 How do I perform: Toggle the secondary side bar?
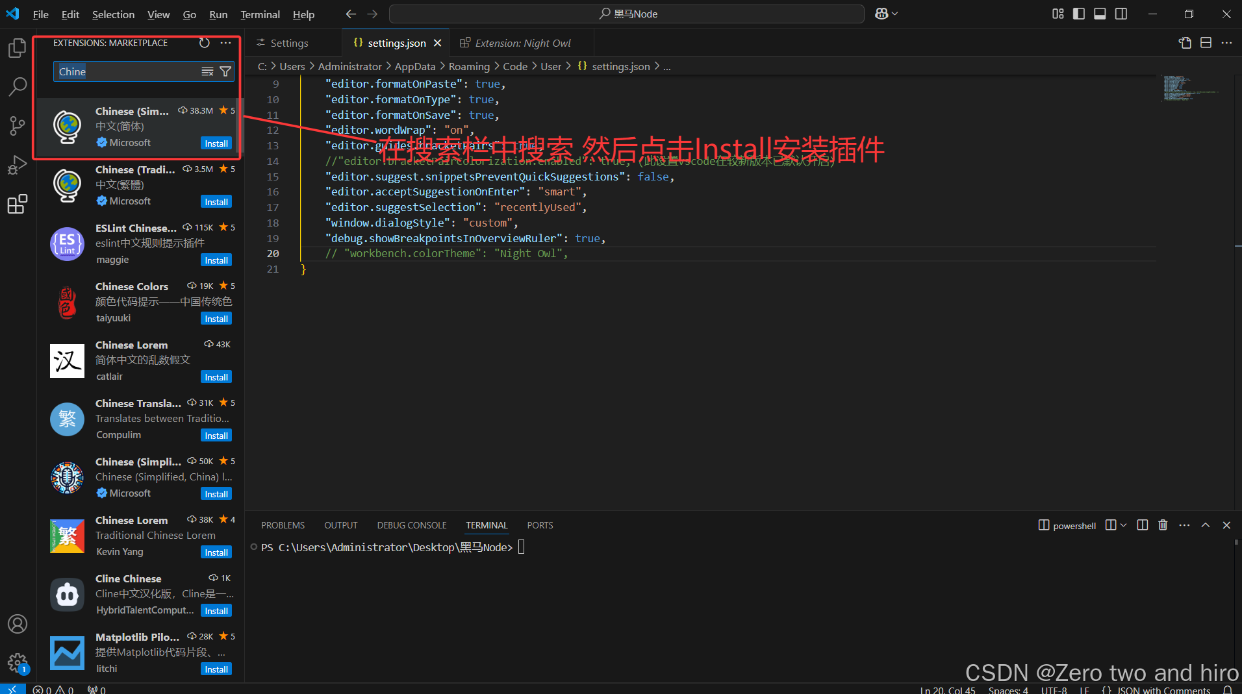pos(1121,14)
